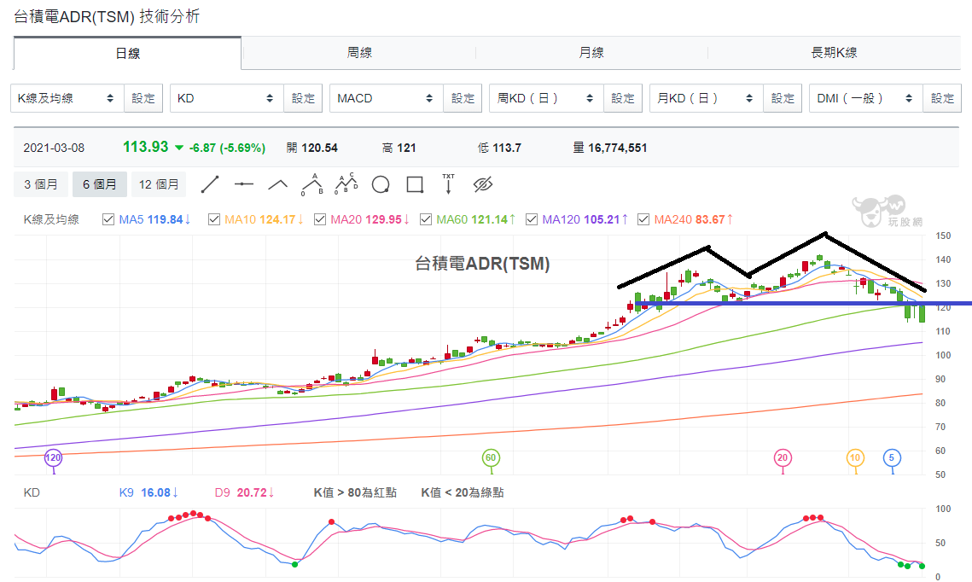Click the K值 < 20為綠點 legend text
The height and width of the screenshot is (582, 972).
click(463, 492)
